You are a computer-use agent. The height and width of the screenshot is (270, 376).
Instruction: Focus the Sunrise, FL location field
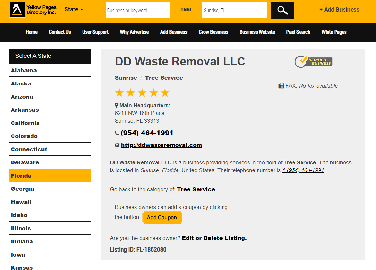coord(234,10)
